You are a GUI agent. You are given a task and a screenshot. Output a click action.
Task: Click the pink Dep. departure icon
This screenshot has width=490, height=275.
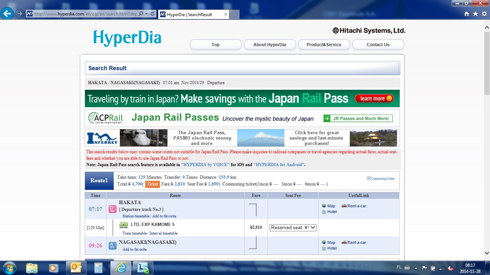[x=113, y=209]
